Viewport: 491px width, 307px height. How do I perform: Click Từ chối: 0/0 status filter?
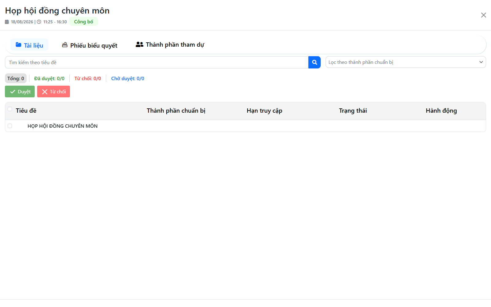[88, 78]
